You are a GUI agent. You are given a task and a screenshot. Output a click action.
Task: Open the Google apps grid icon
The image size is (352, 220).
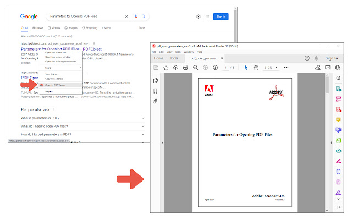207,16
